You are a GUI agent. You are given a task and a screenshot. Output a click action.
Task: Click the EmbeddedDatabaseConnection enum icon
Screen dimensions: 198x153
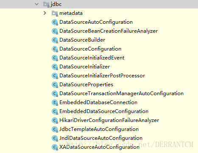pyautogui.click(x=55, y=103)
